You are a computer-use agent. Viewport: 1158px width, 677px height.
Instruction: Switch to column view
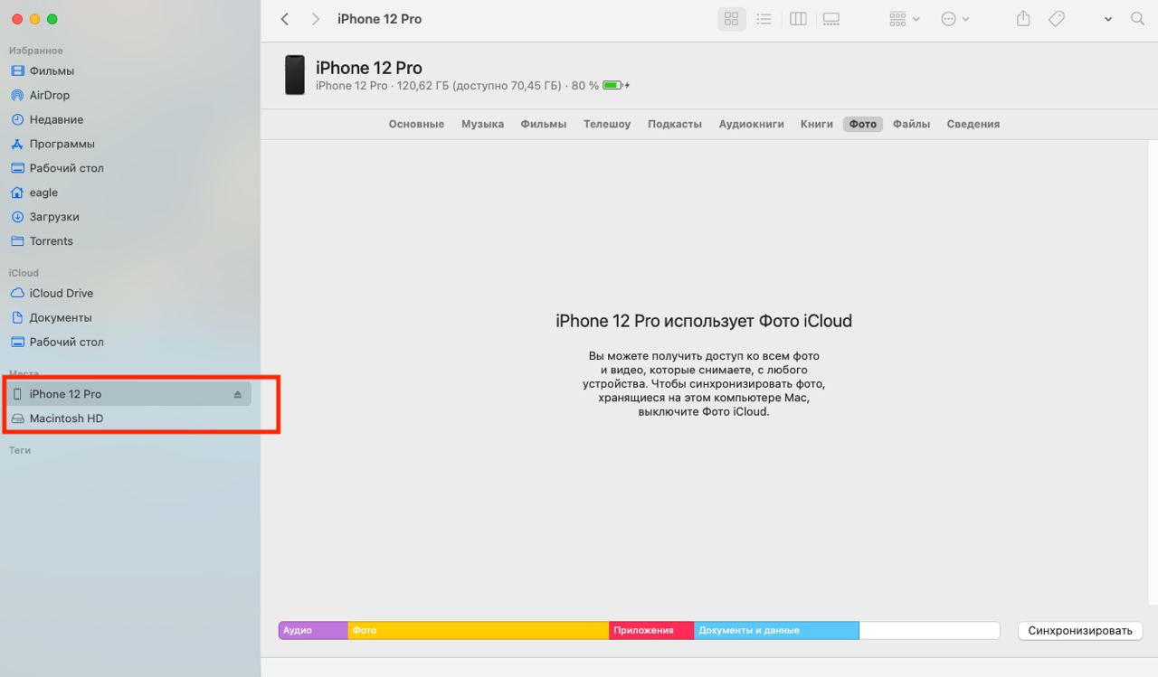tap(798, 19)
